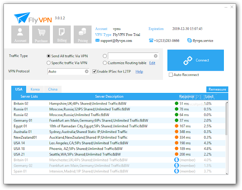This screenshot has height=190, width=242.
Task: Sort by the Server Lists column header
Action: pyautogui.click(x=29, y=97)
